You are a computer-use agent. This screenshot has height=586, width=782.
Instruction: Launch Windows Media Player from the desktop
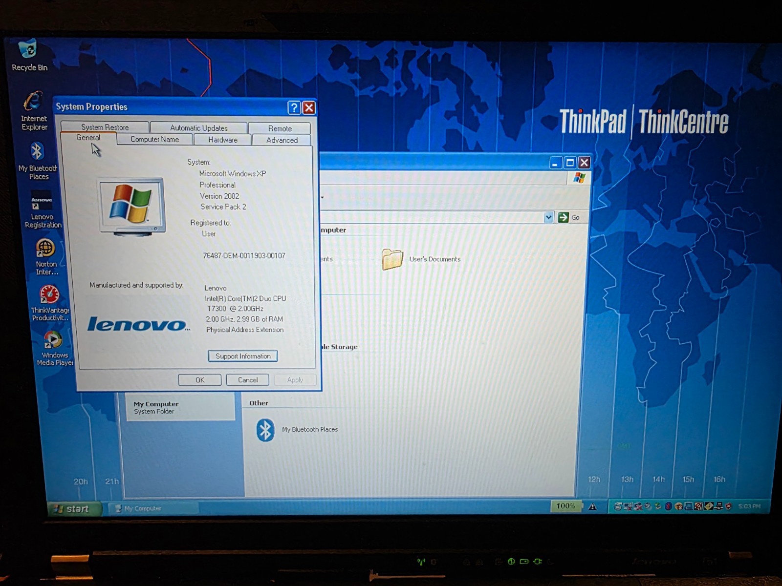[x=54, y=348]
